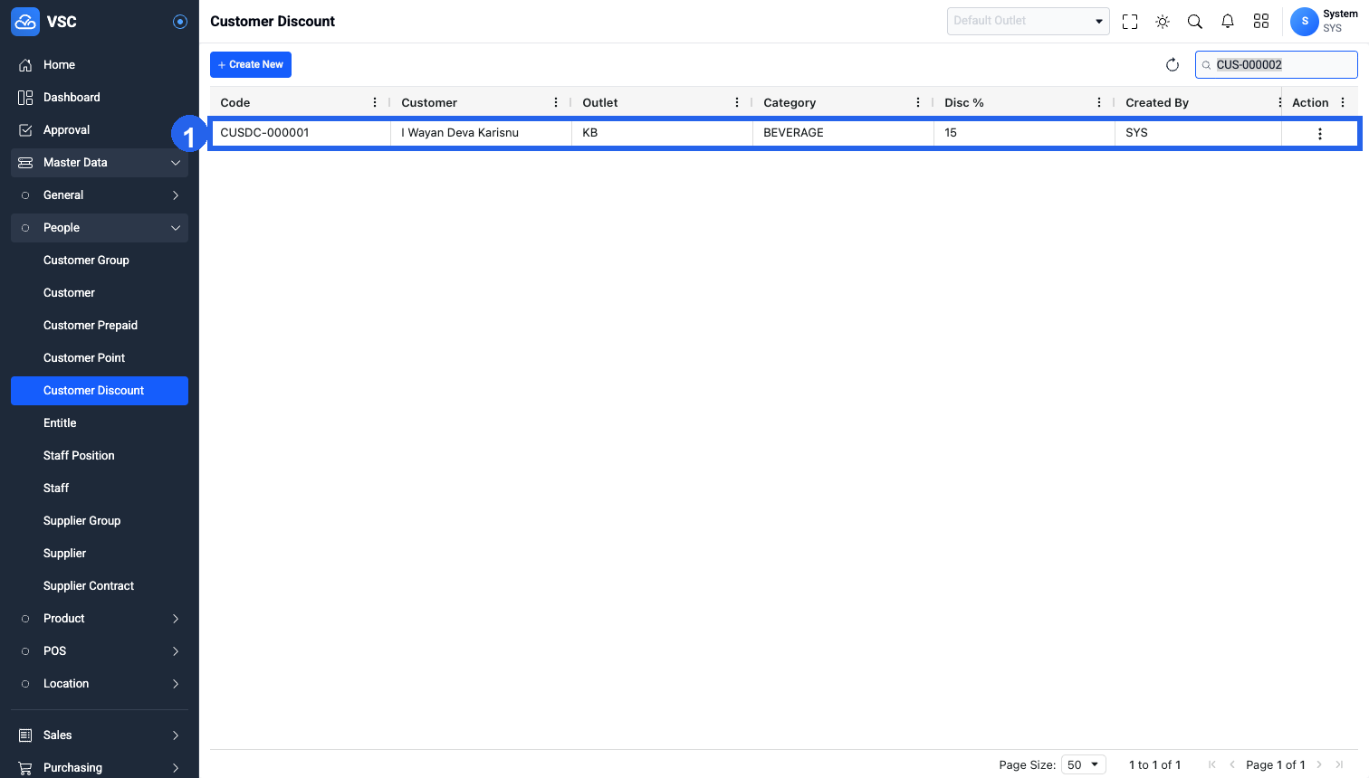This screenshot has height=778, width=1369.
Task: Click the Create New button
Action: coord(251,65)
